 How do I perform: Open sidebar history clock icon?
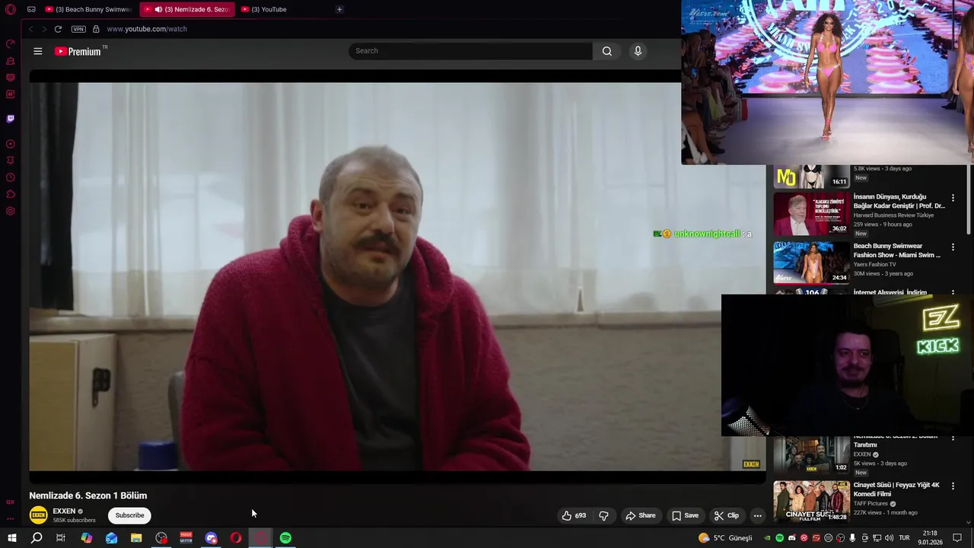coord(11,177)
